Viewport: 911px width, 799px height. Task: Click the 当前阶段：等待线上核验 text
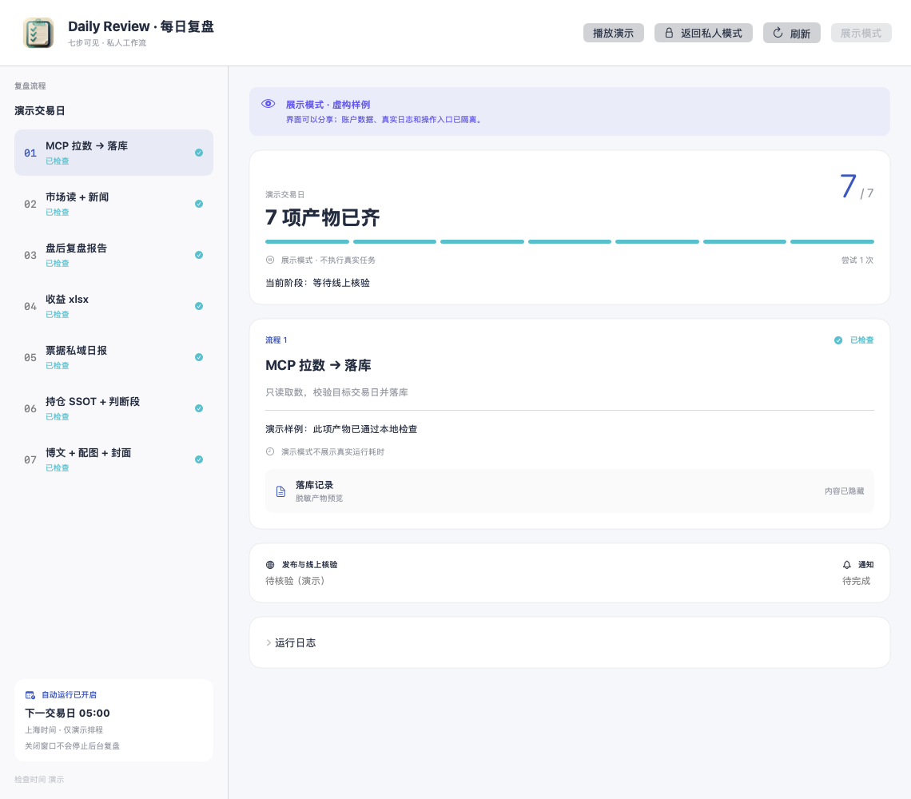tap(318, 283)
